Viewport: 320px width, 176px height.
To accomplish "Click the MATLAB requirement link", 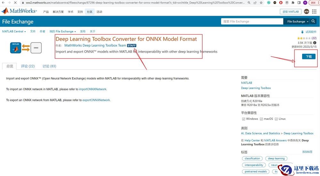I will tap(246, 83).
